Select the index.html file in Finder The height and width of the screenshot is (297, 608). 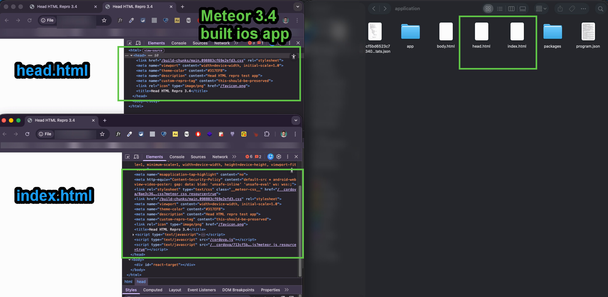click(x=517, y=36)
